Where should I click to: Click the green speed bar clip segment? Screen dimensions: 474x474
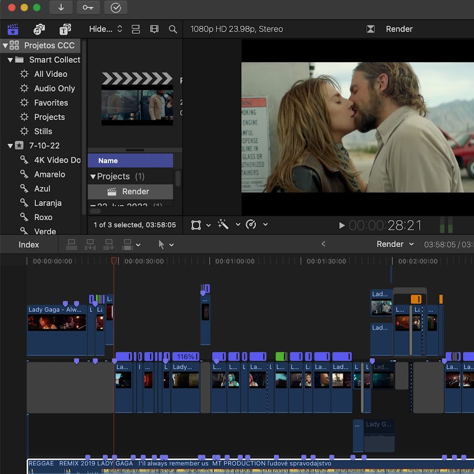(x=281, y=357)
